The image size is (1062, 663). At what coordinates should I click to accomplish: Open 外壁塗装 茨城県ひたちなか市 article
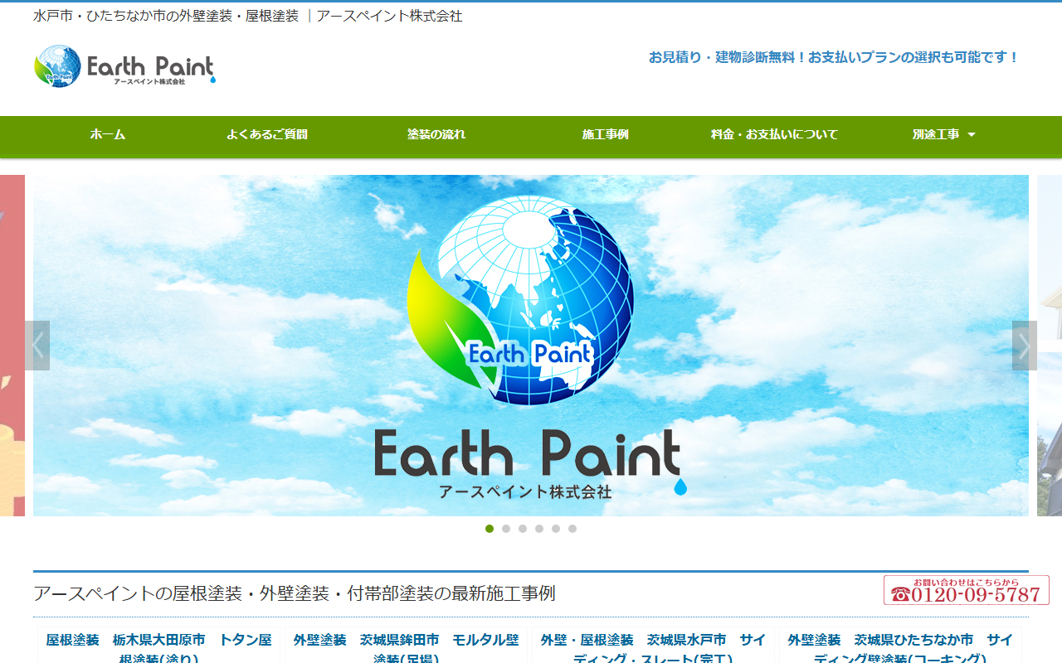click(900, 648)
